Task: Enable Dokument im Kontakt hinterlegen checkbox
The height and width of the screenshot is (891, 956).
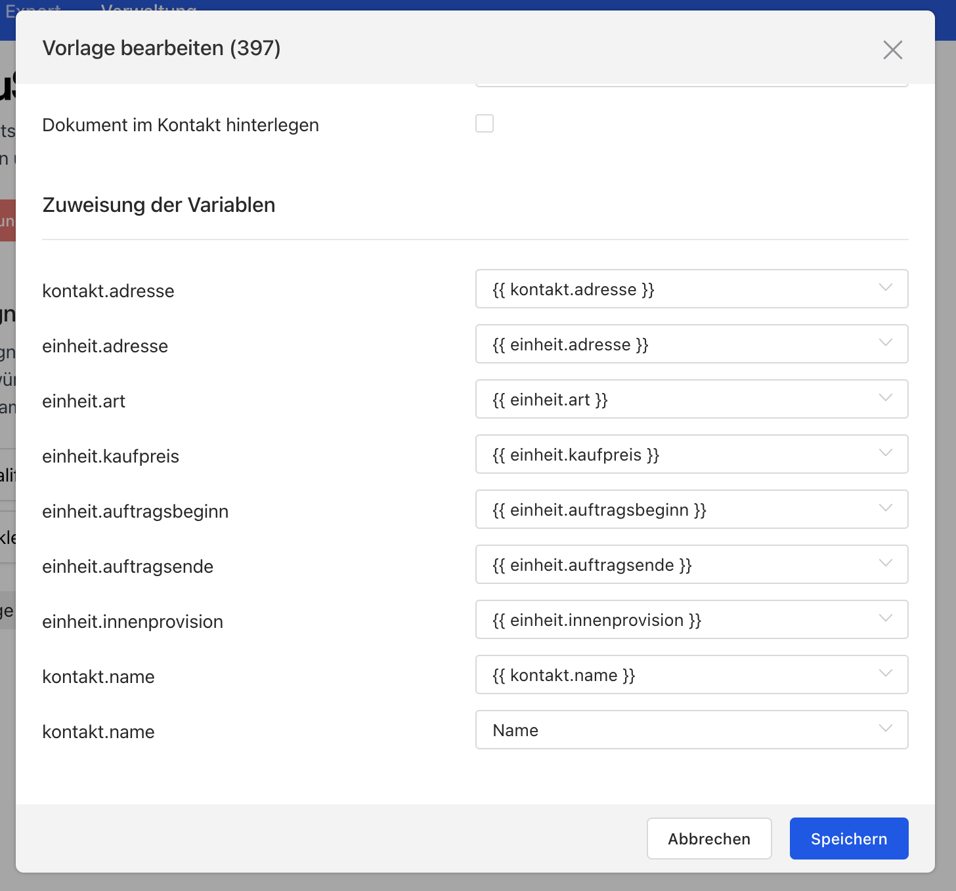Action: pyautogui.click(x=485, y=123)
